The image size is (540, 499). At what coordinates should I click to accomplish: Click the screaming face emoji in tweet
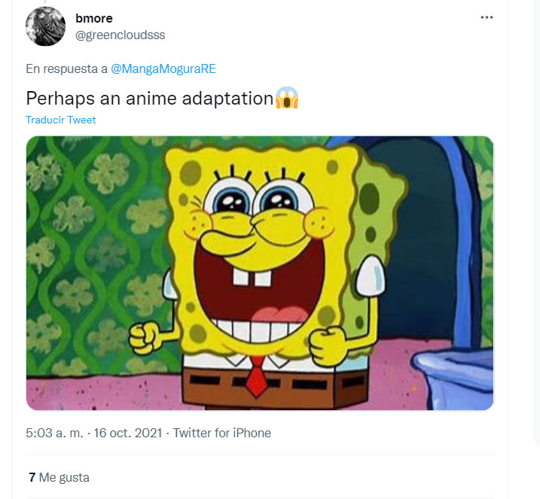click(287, 99)
